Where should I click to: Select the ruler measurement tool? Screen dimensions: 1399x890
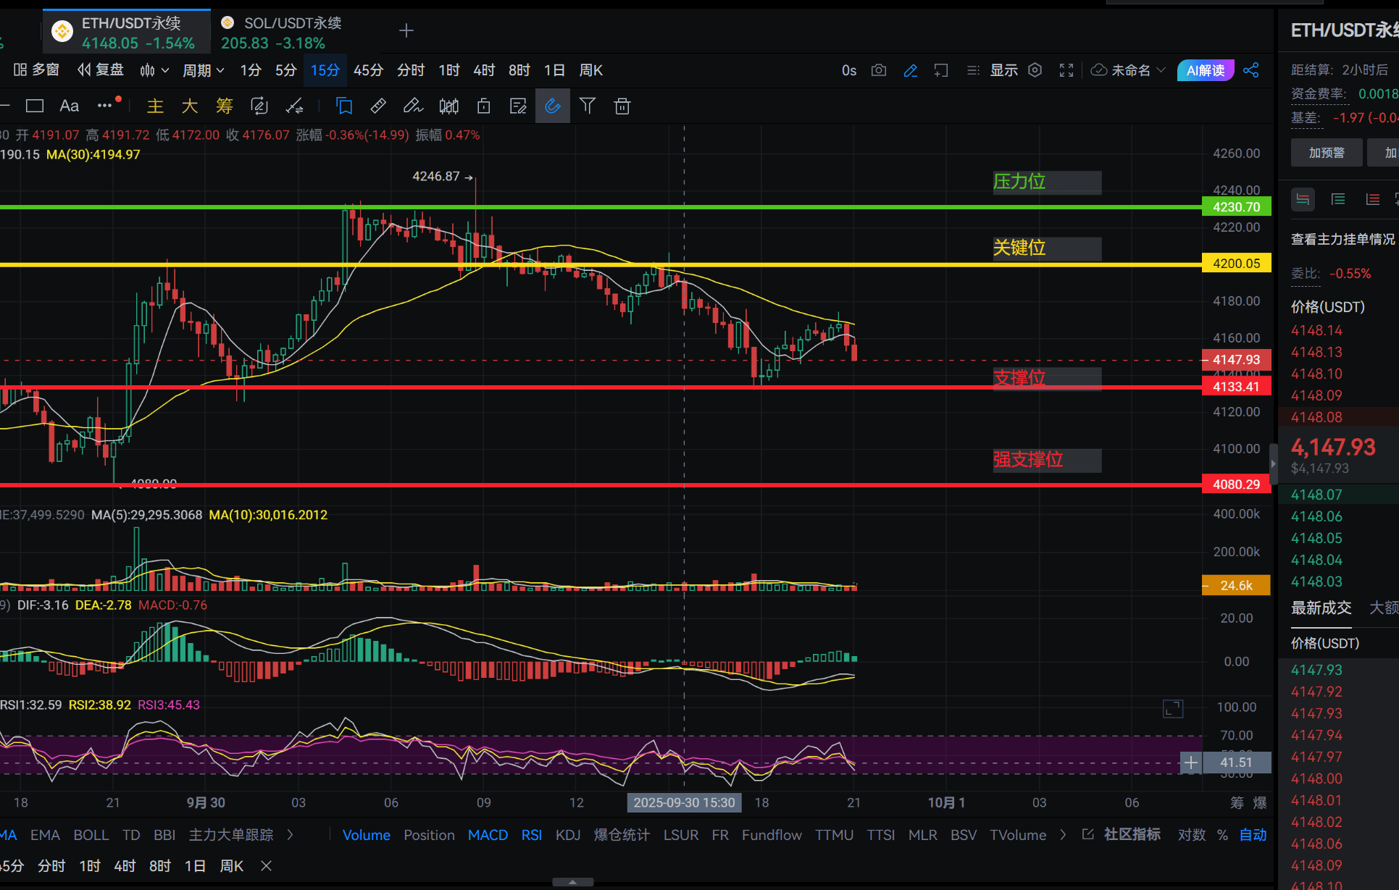click(378, 106)
